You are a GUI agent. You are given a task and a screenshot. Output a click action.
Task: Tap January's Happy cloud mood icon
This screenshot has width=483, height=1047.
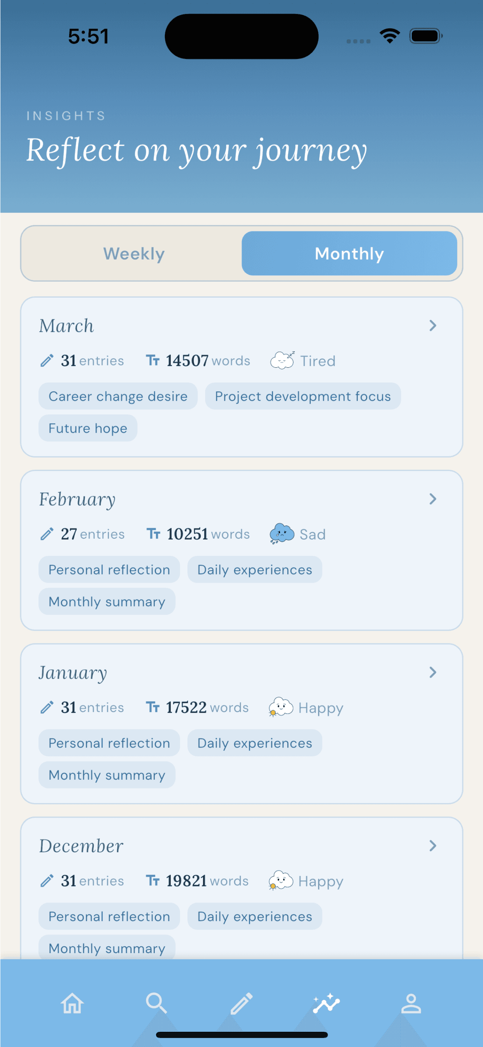pyautogui.click(x=281, y=707)
